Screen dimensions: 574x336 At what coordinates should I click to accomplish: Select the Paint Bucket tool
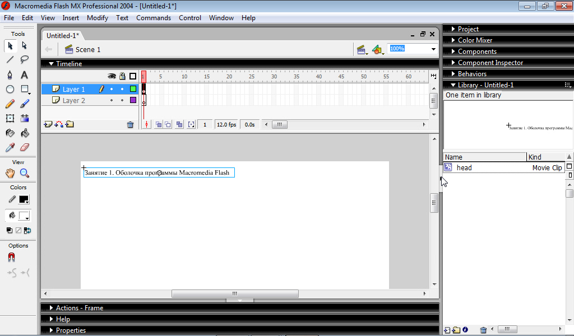25,133
